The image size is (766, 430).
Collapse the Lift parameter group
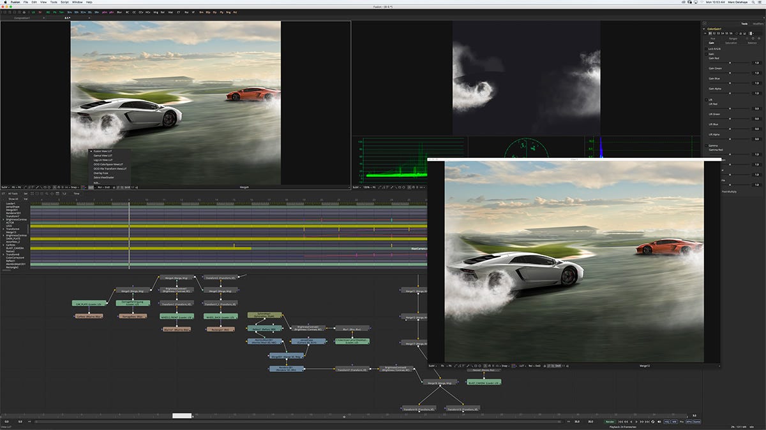coord(705,100)
